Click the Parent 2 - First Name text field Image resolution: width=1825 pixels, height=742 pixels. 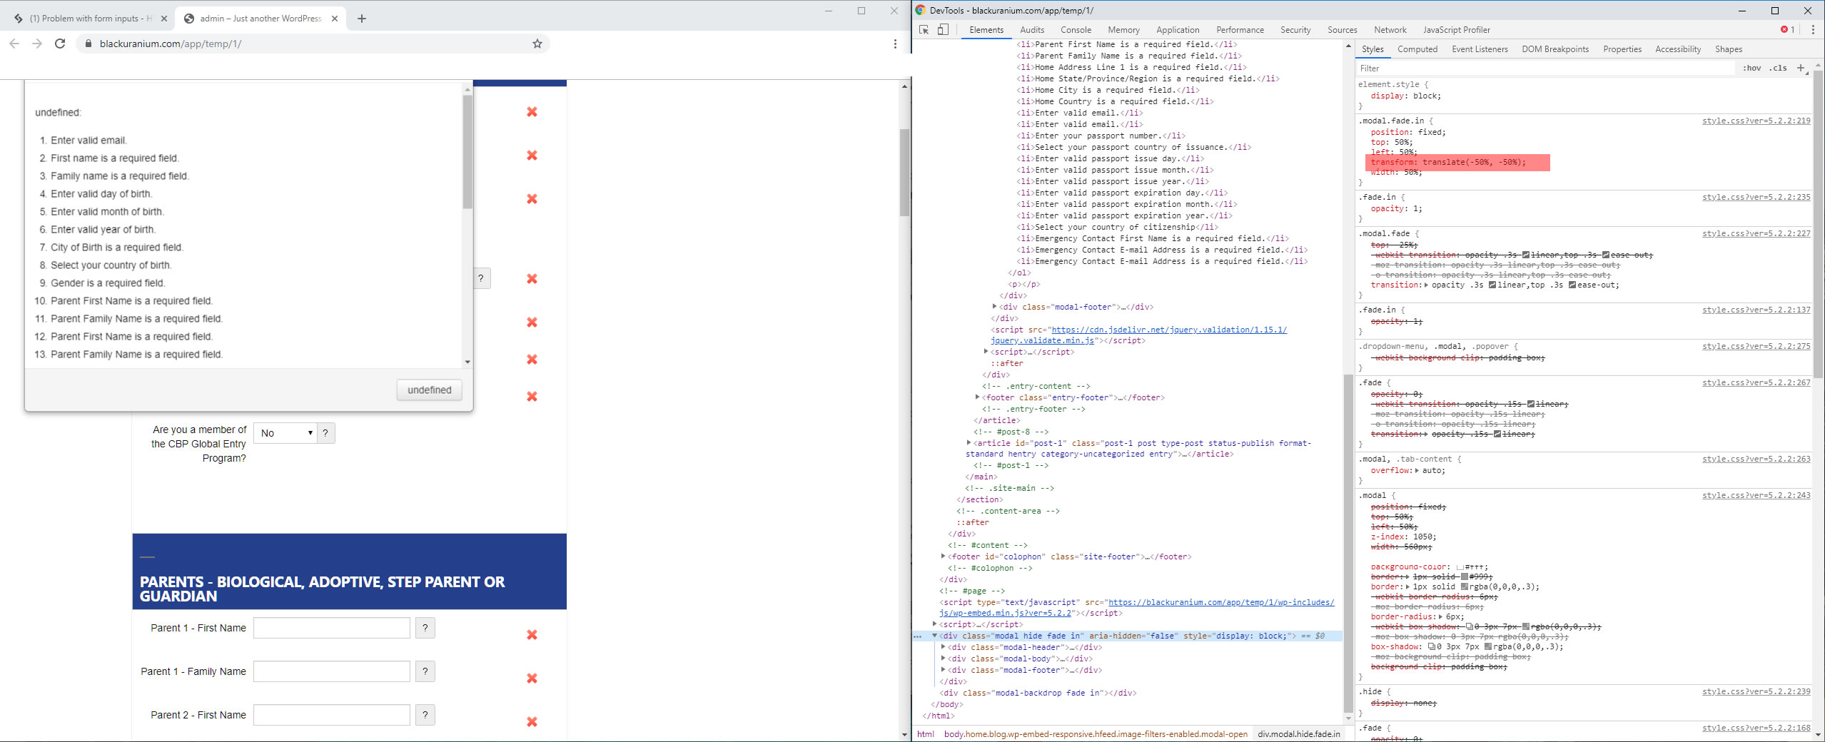[332, 715]
